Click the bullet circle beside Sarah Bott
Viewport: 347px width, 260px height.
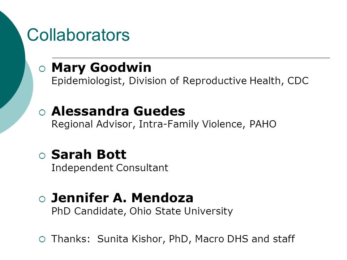tap(42, 156)
